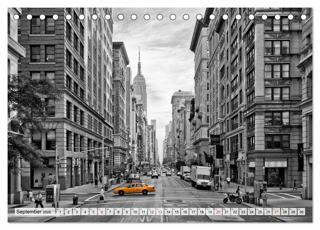
Task: Click the parked motorcycle on the right
Action: [x=232, y=198]
